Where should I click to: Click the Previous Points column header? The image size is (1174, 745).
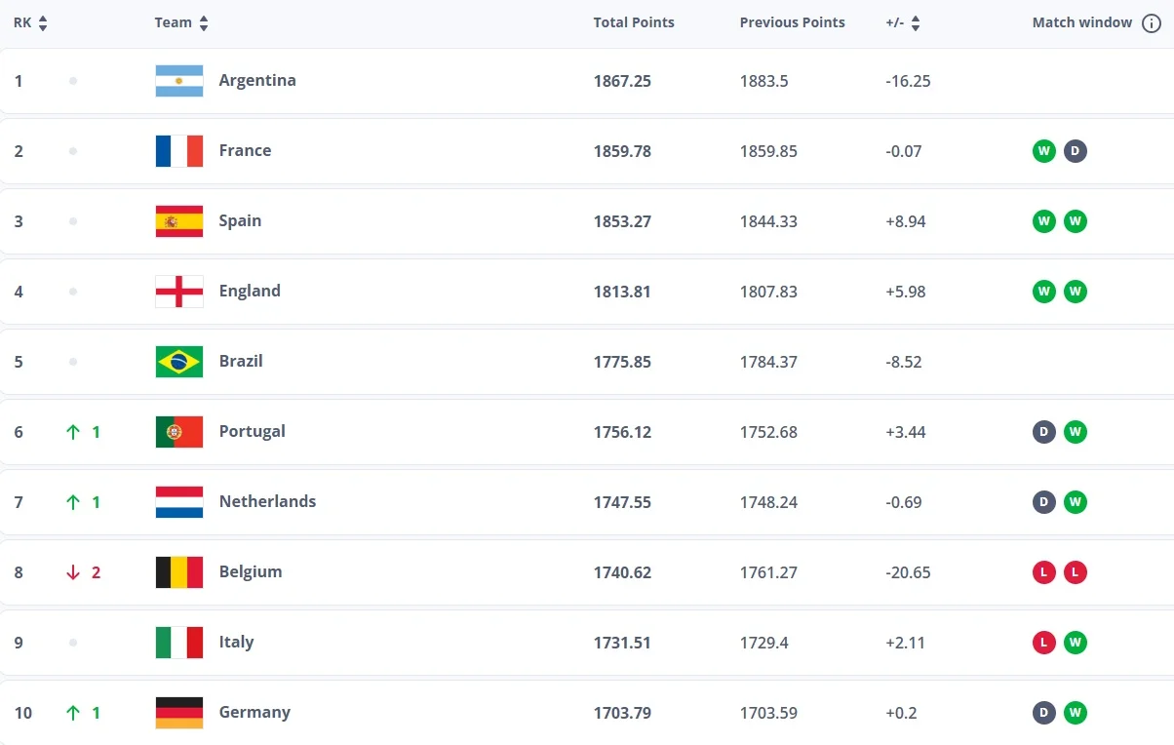point(792,22)
